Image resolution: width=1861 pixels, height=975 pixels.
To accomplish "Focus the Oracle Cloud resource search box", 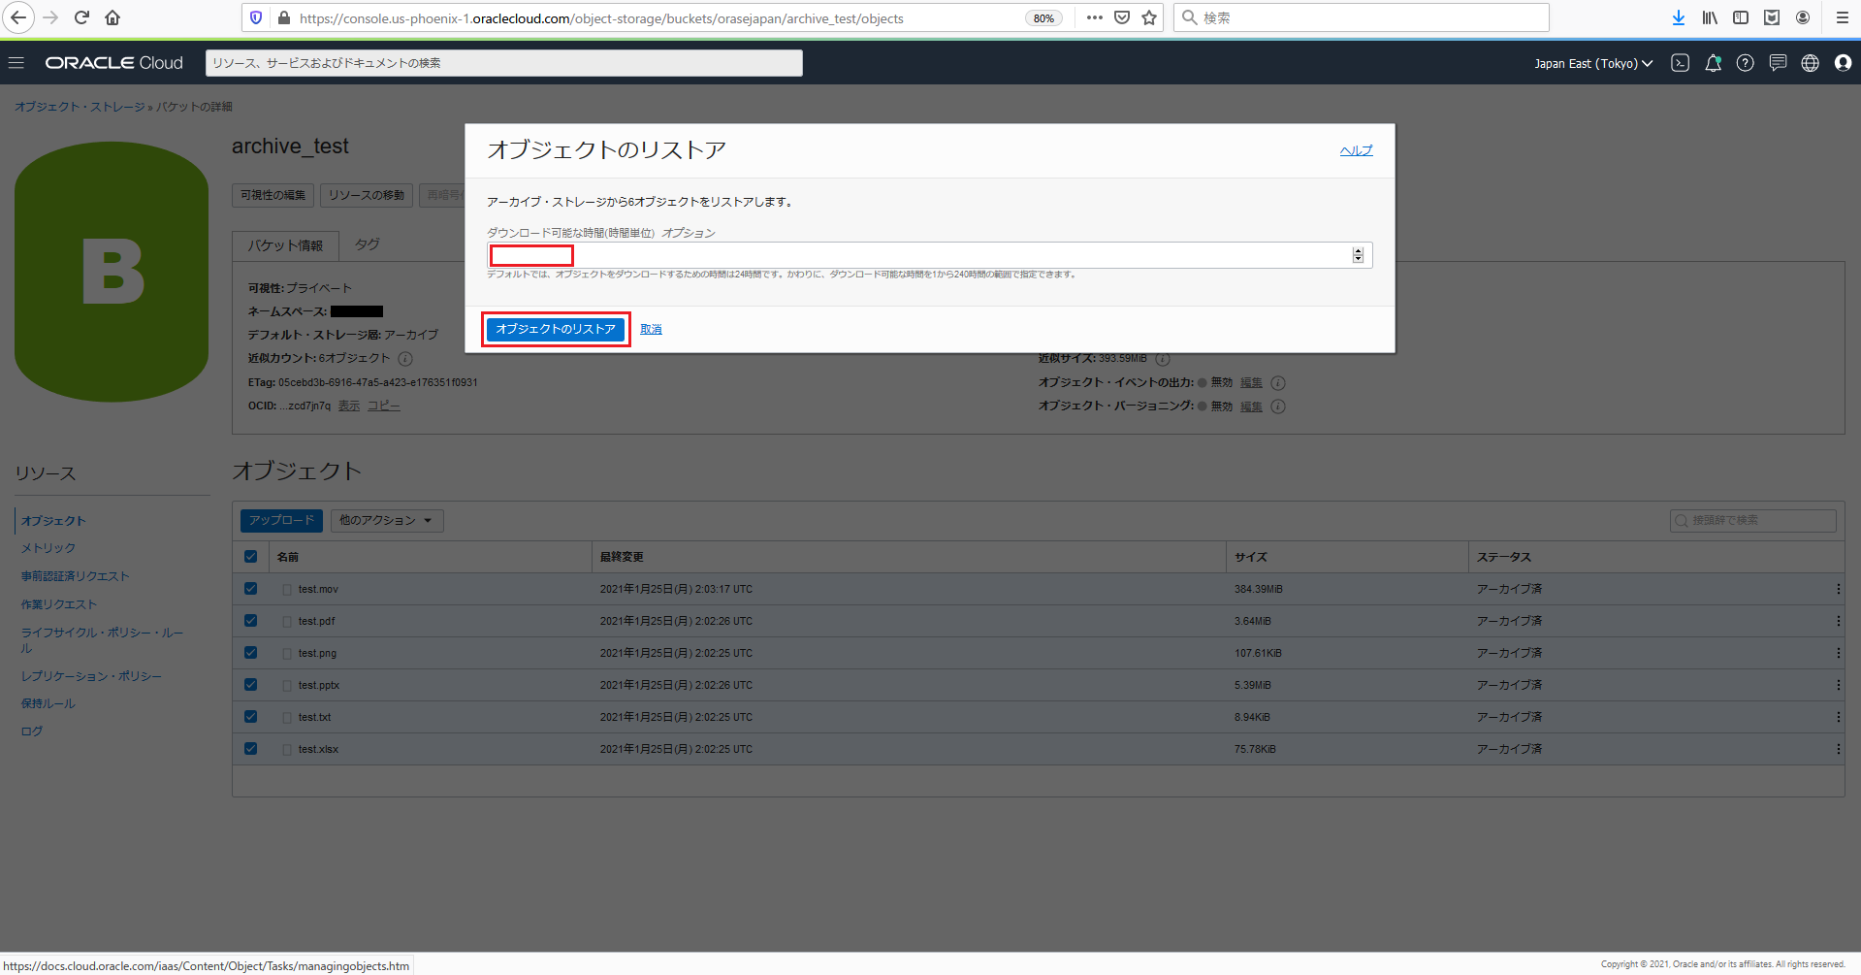I will click(504, 63).
